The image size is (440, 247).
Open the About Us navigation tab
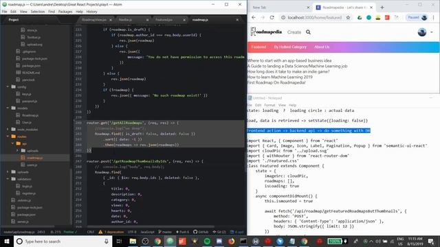(322, 47)
